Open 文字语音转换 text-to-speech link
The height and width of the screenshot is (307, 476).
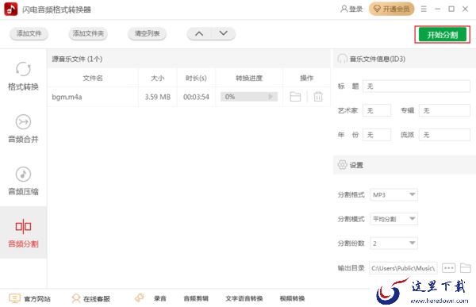pyautogui.click(x=244, y=299)
